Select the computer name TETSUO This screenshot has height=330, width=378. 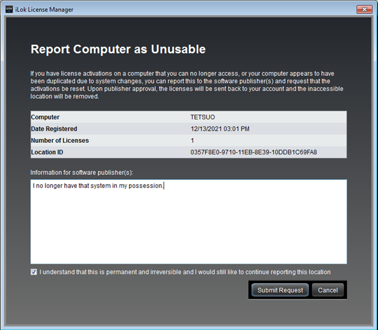(202, 117)
